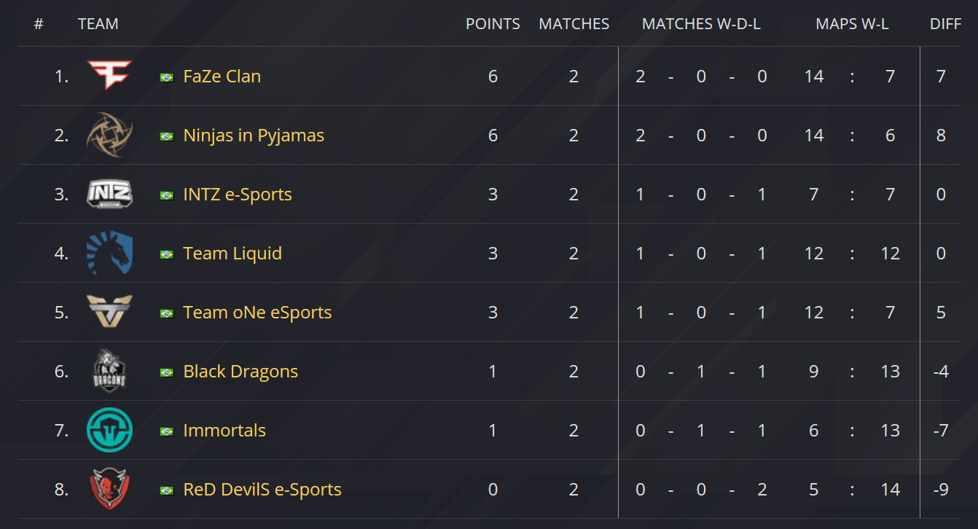Click the Brazil flag beside Immortals
The image size is (978, 529).
point(167,431)
